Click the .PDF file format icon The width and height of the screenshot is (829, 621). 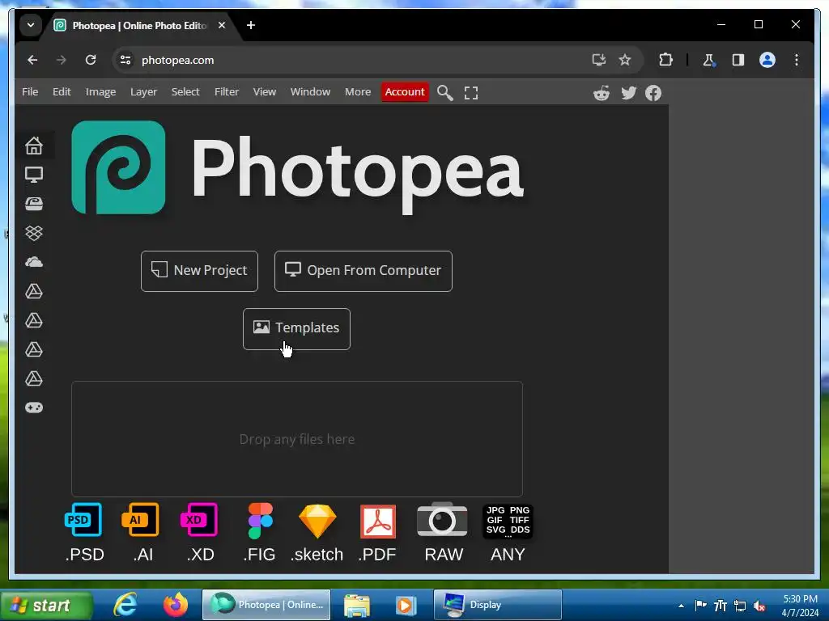click(x=377, y=522)
